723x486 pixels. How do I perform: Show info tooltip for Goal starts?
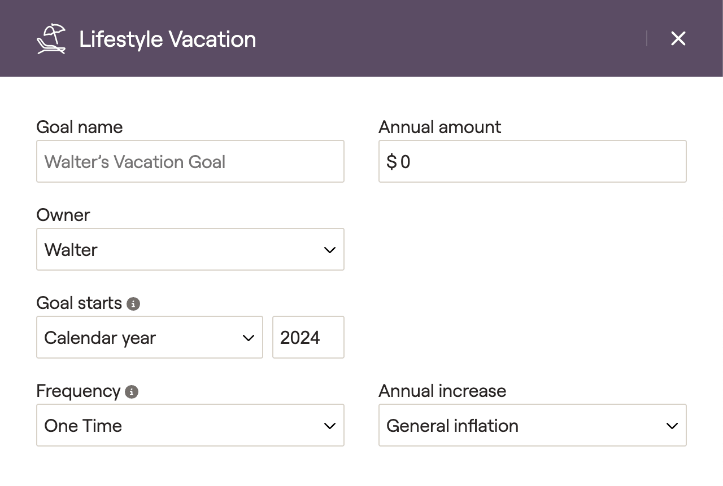(x=133, y=304)
